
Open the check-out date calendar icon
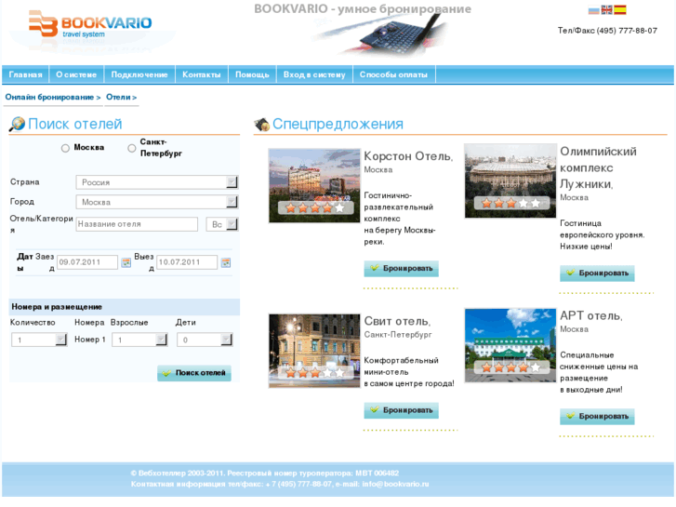226,262
